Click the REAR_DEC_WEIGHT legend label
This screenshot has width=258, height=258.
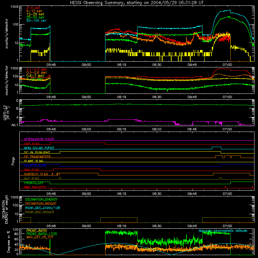coord(40,212)
